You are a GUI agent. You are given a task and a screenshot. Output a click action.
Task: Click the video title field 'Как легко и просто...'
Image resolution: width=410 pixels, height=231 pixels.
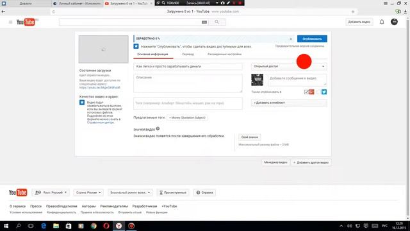click(x=188, y=67)
